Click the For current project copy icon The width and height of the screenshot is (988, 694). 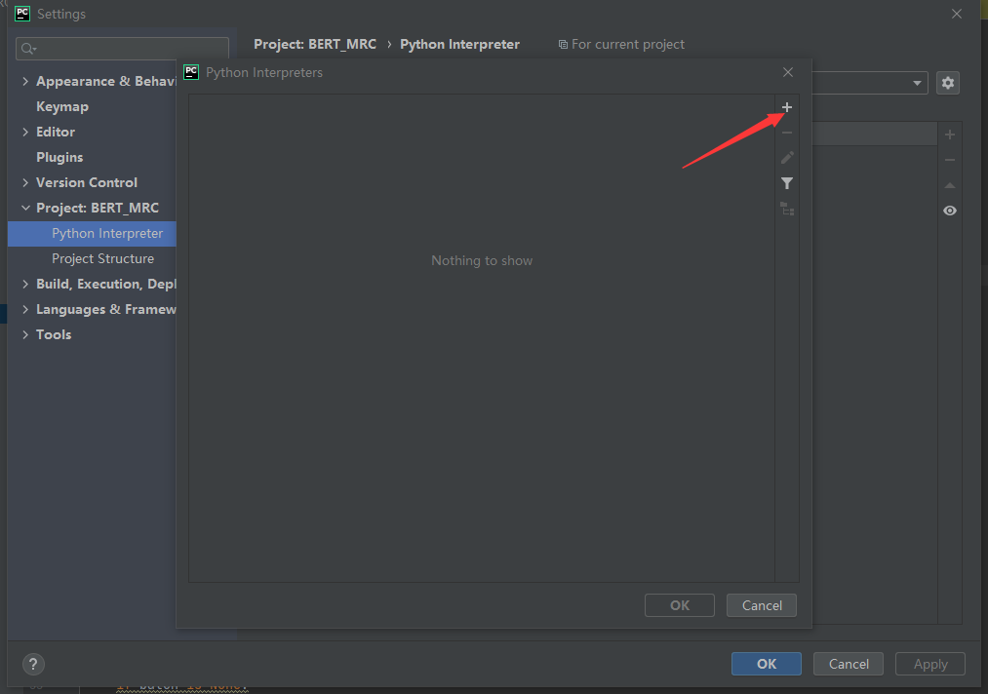click(563, 45)
